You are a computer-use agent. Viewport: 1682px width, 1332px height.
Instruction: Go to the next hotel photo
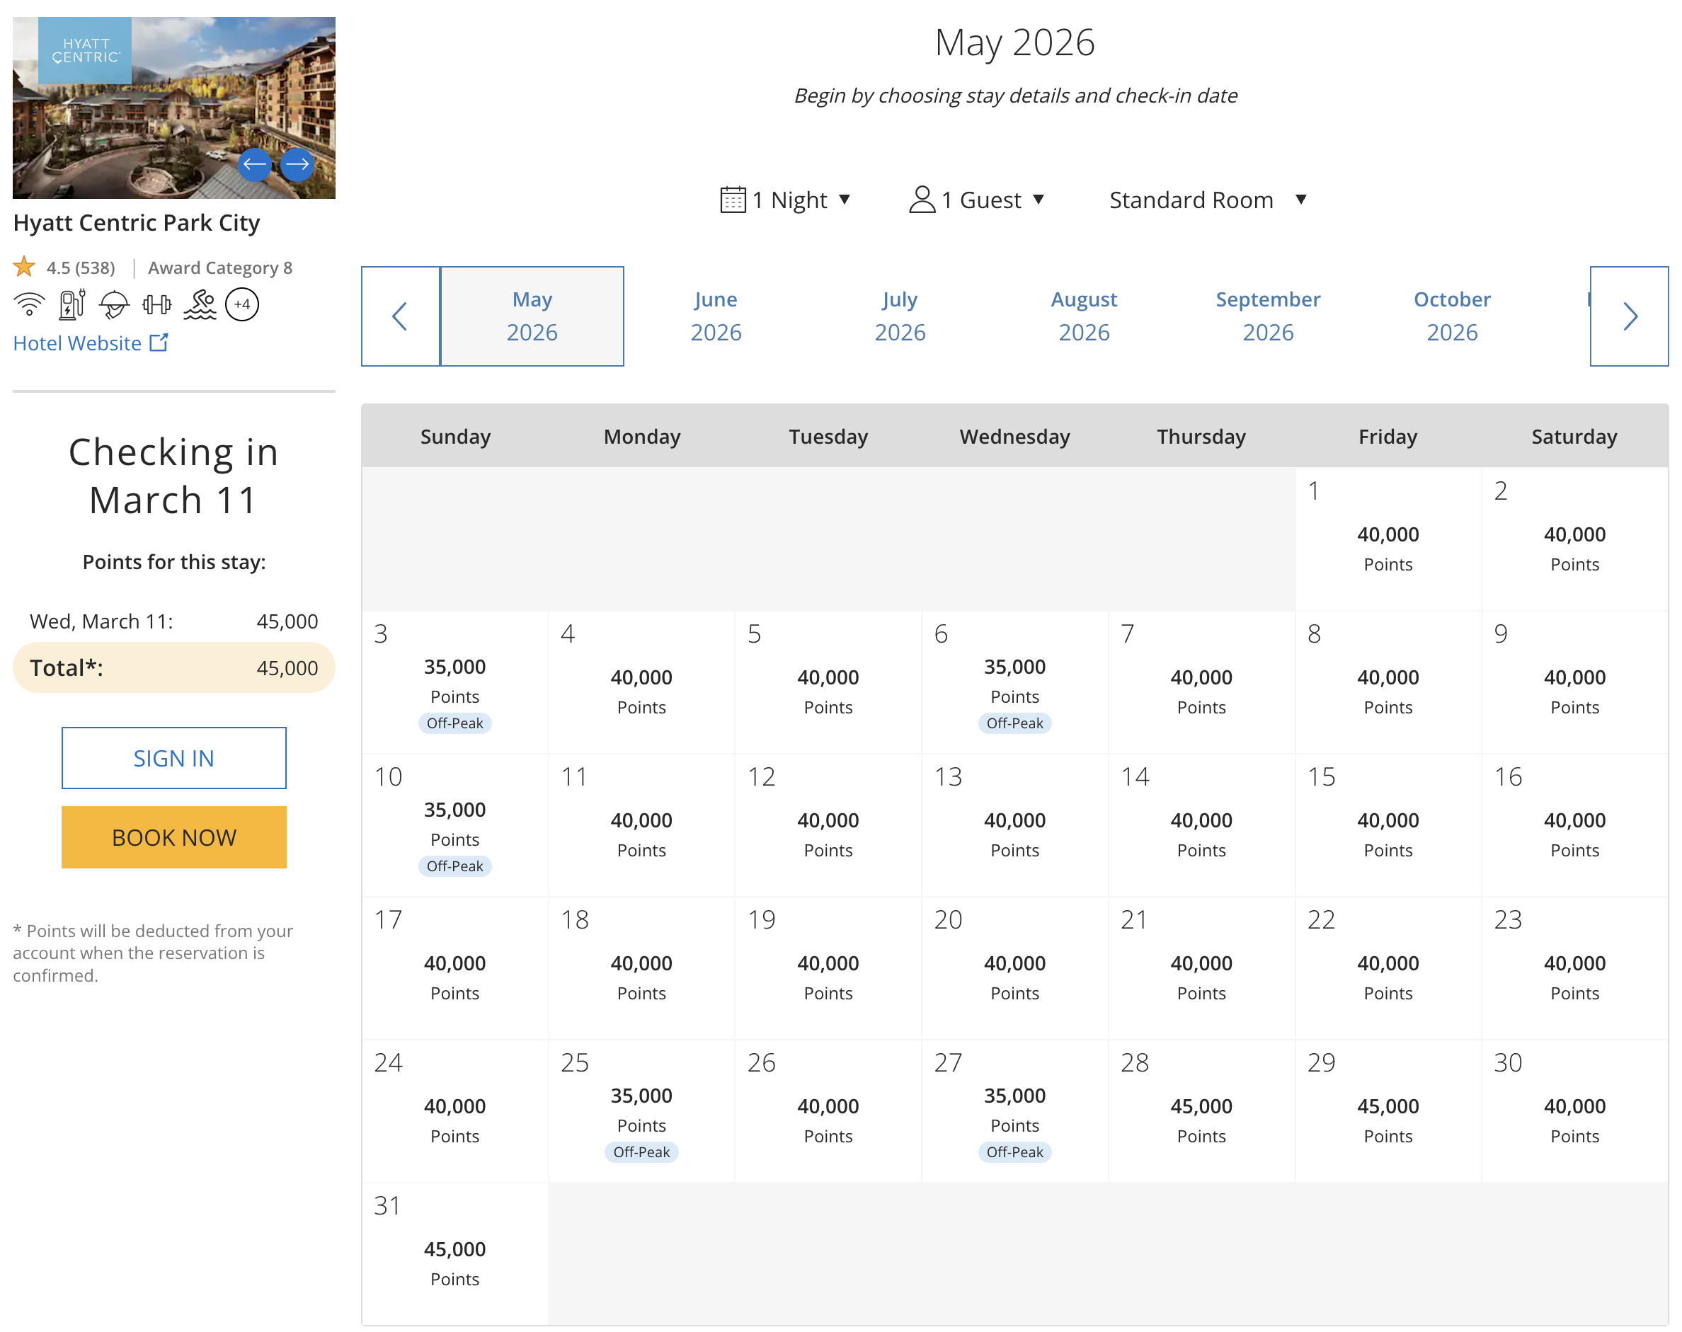coord(297,164)
